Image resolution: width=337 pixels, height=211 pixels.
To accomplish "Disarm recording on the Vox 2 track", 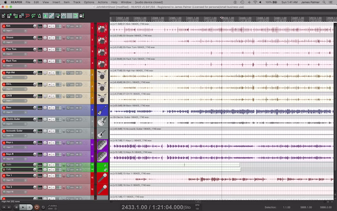I will pos(3,187).
